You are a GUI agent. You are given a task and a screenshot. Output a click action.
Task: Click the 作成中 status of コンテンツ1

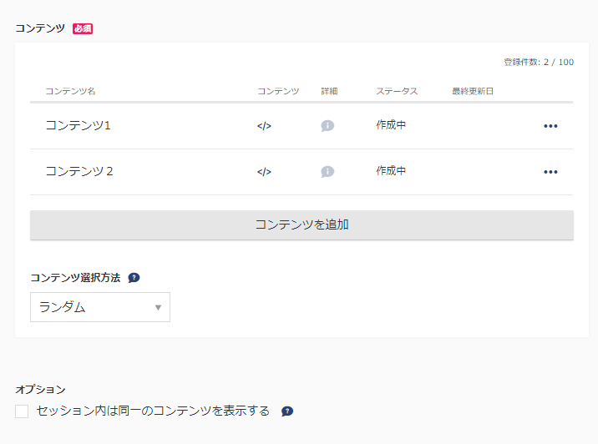(391, 125)
